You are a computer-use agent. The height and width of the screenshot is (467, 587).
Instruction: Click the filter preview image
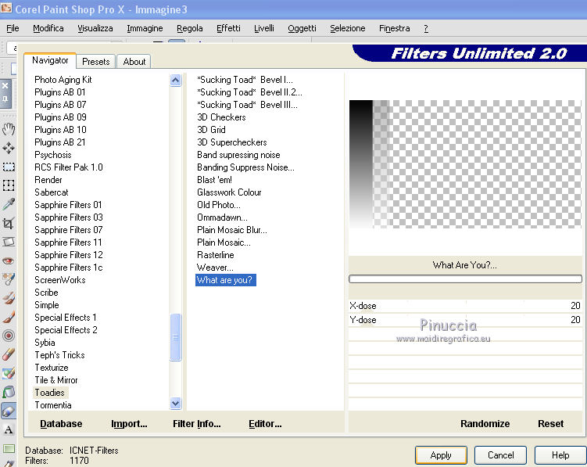click(465, 164)
